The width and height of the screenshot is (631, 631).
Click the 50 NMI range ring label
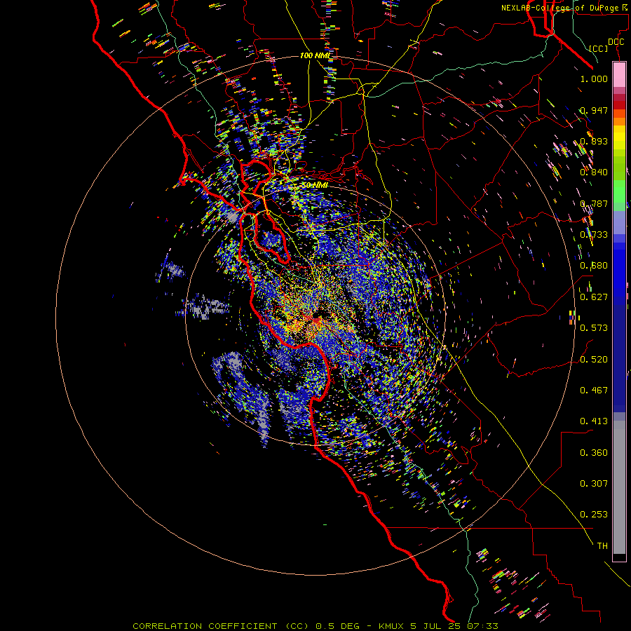[315, 185]
